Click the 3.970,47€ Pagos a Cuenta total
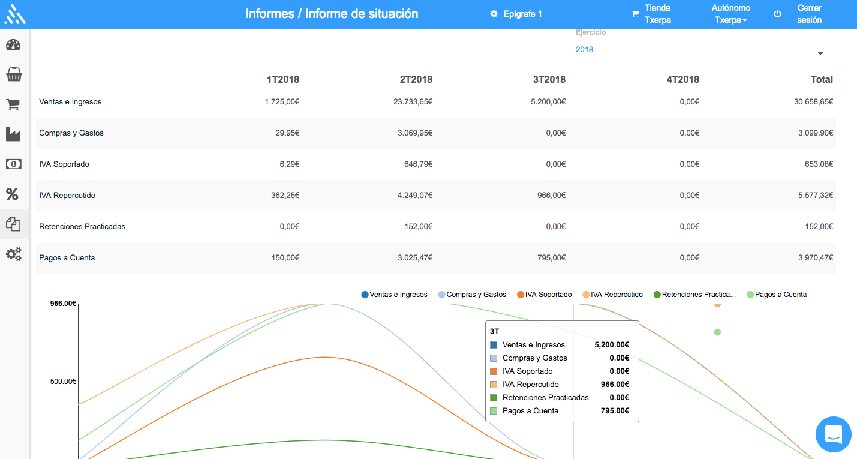Viewport: 857px width, 459px height. pos(816,258)
